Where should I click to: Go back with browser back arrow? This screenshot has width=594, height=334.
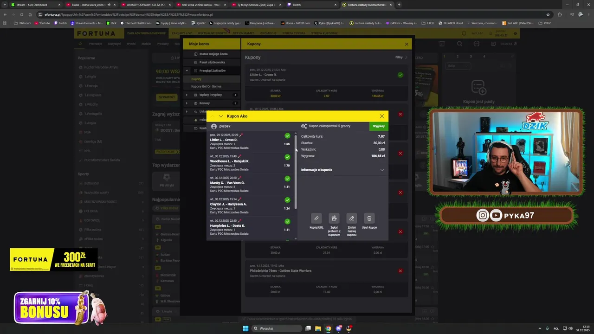[5, 14]
